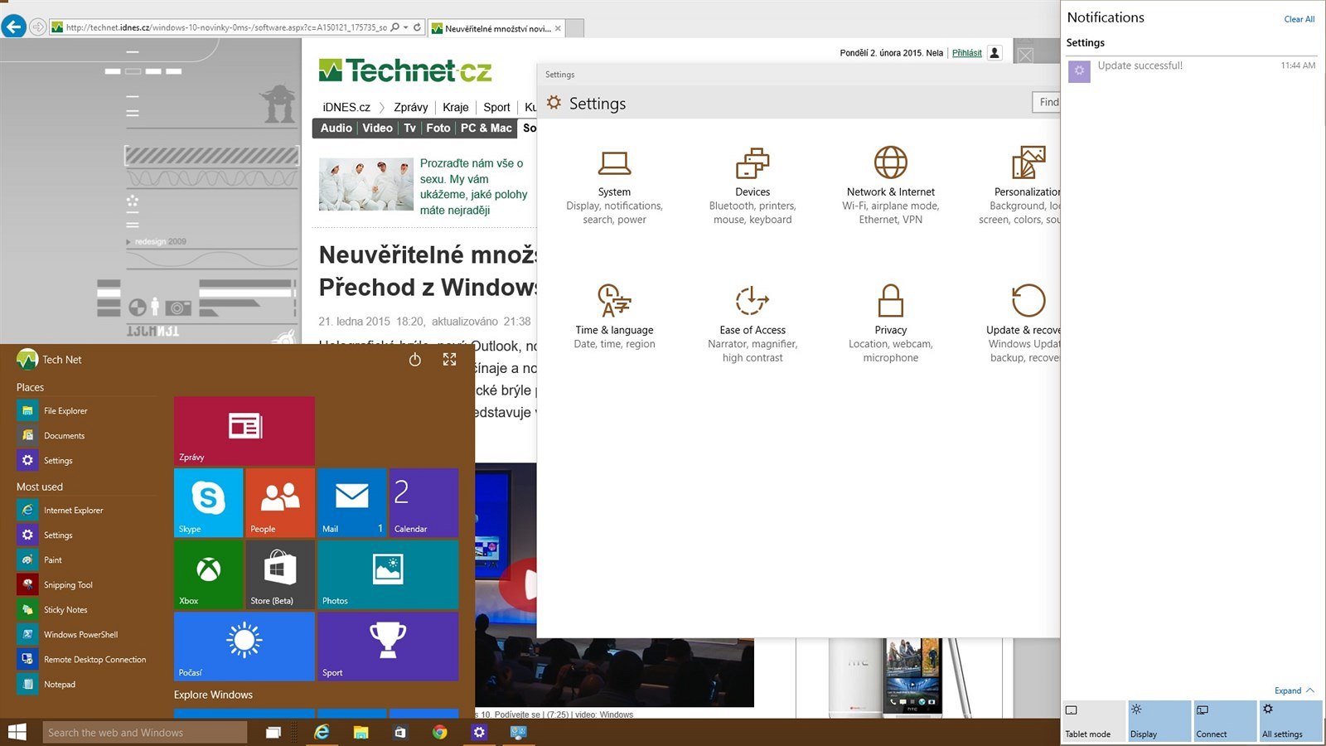This screenshot has width=1326, height=746.
Task: Expand the Start menu to full screen
Action: point(449,360)
